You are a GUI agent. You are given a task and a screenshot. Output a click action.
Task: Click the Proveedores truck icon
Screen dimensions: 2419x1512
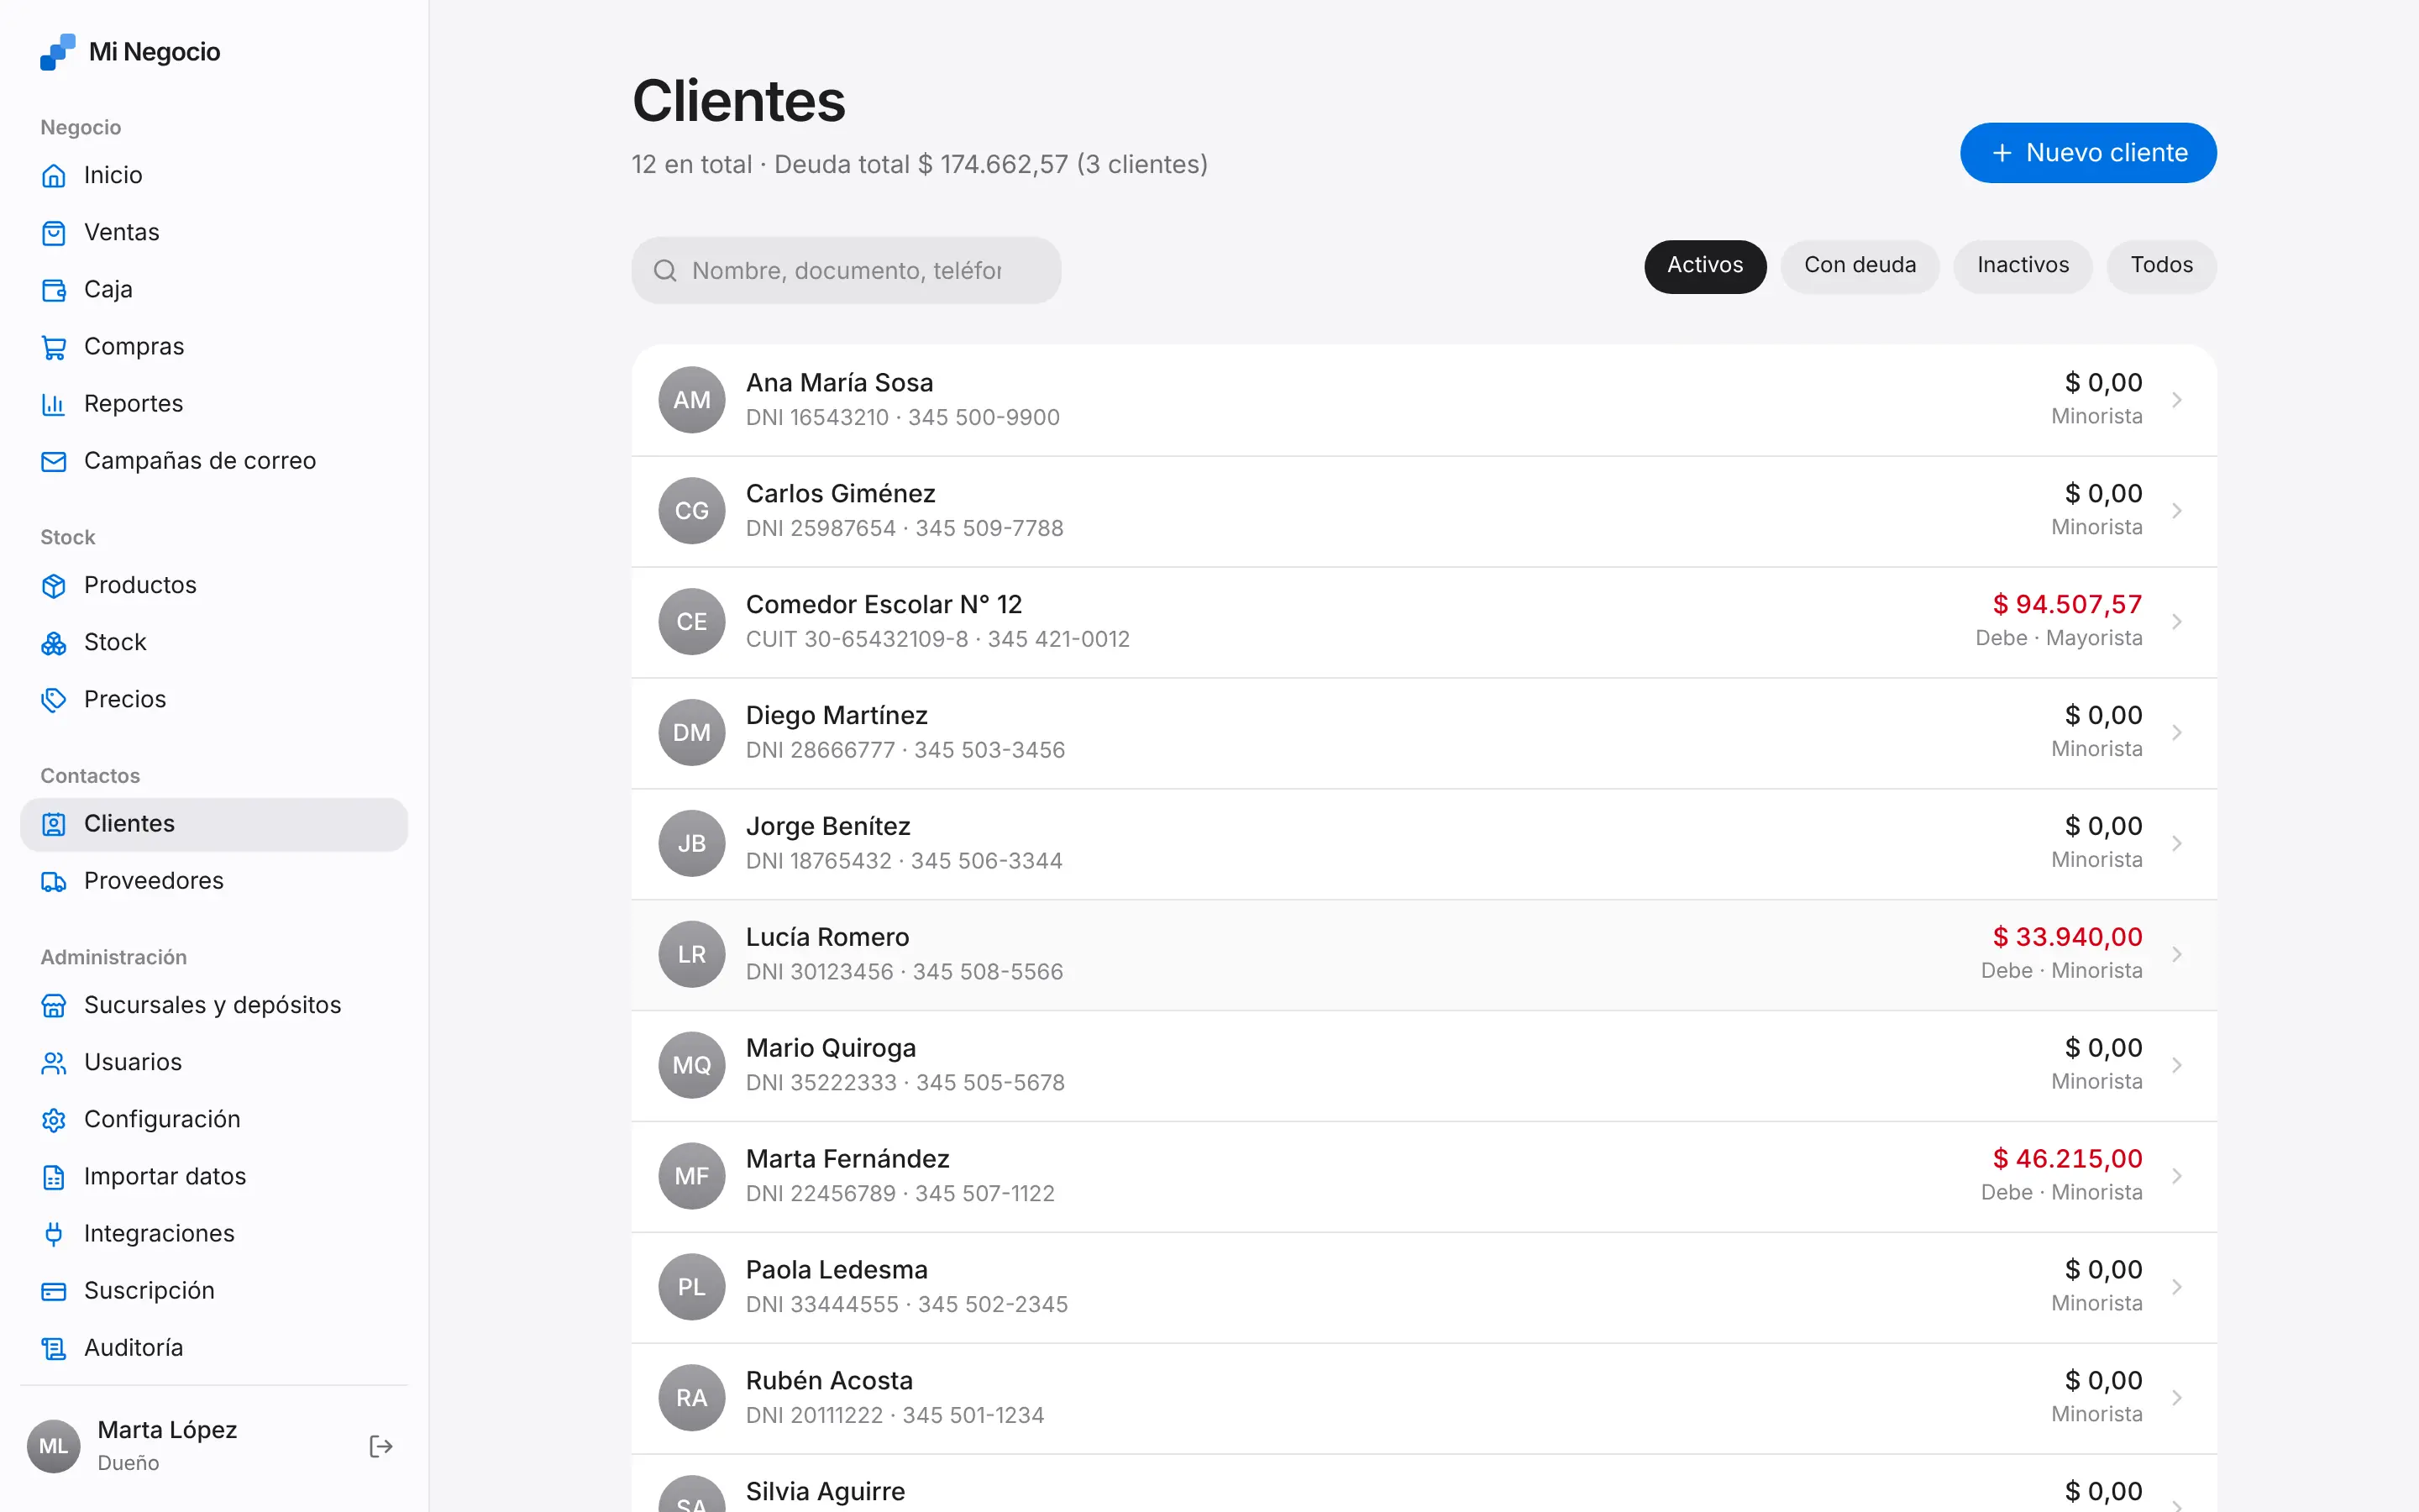coord(54,881)
